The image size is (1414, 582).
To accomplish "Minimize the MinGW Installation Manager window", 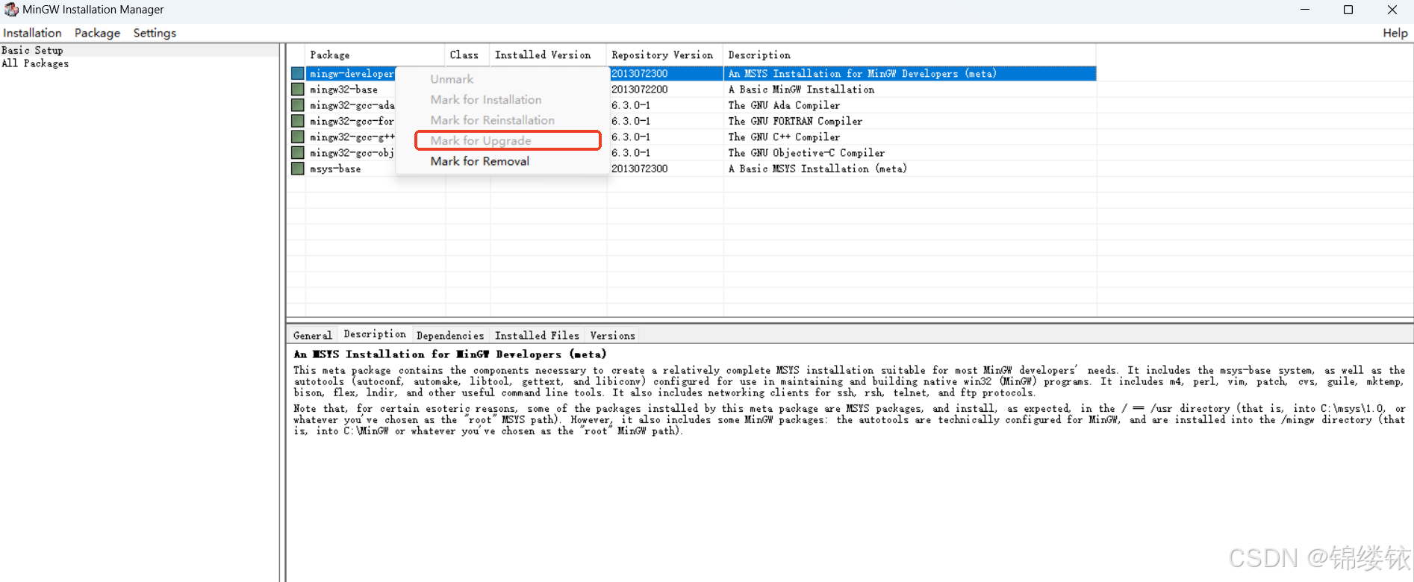I will coord(1305,10).
